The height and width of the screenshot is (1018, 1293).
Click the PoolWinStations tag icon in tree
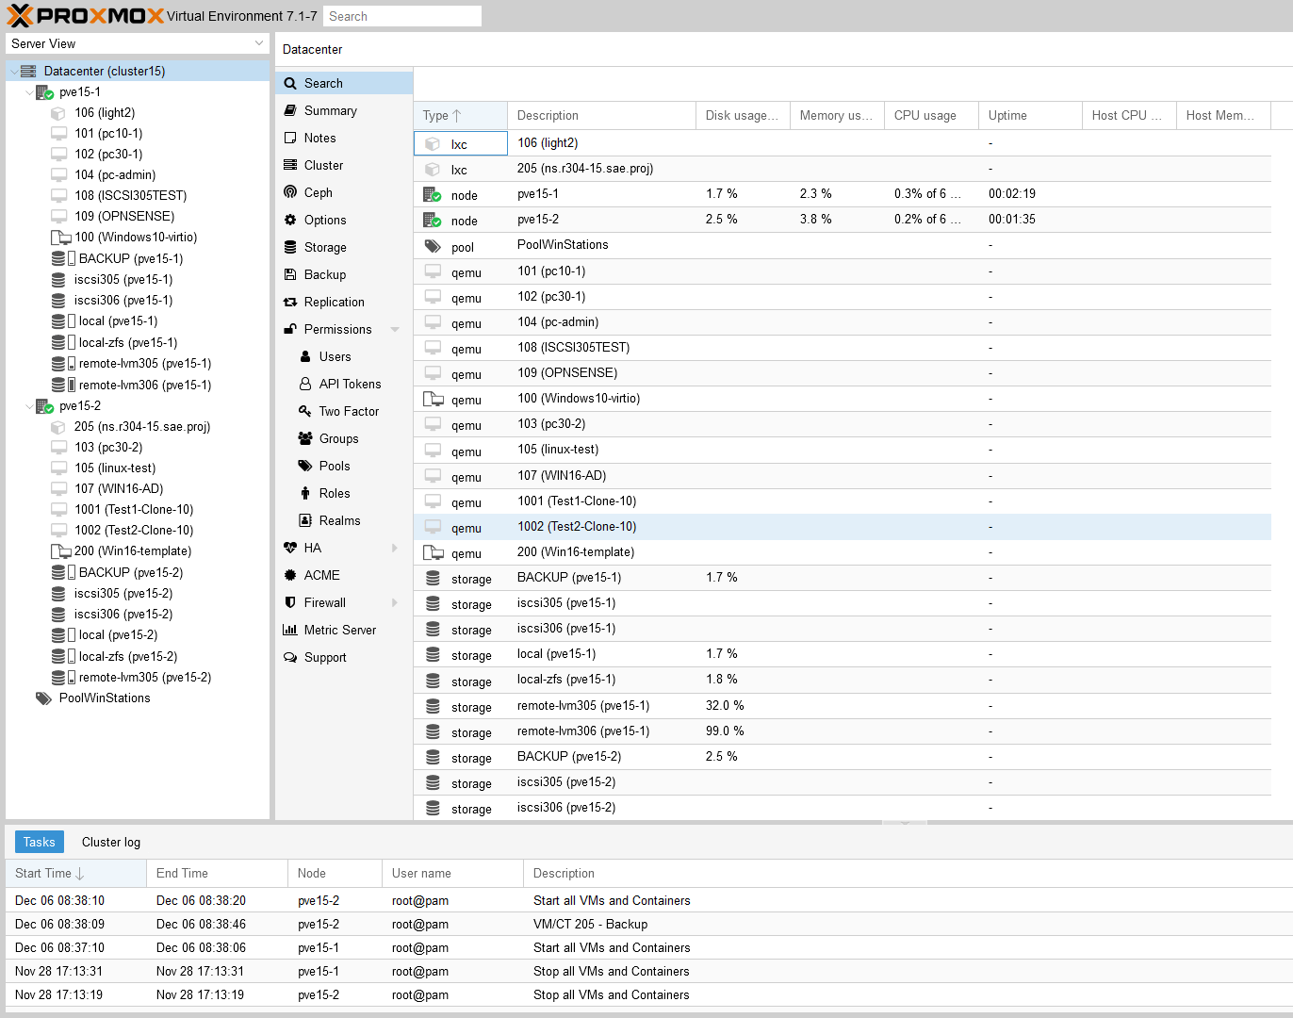pos(43,698)
